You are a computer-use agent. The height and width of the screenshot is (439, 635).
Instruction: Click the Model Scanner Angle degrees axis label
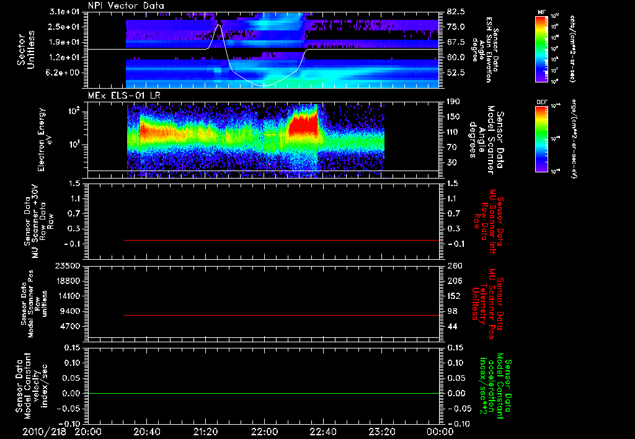coord(486,140)
